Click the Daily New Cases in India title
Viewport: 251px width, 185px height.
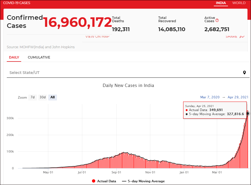click(128, 86)
